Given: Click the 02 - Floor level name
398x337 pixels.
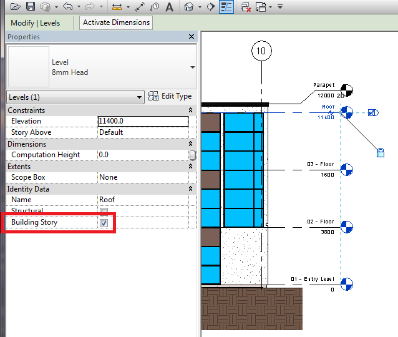Looking at the screenshot, I should pos(321,222).
